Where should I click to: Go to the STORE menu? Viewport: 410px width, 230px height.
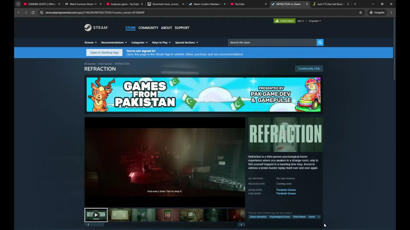130,28
